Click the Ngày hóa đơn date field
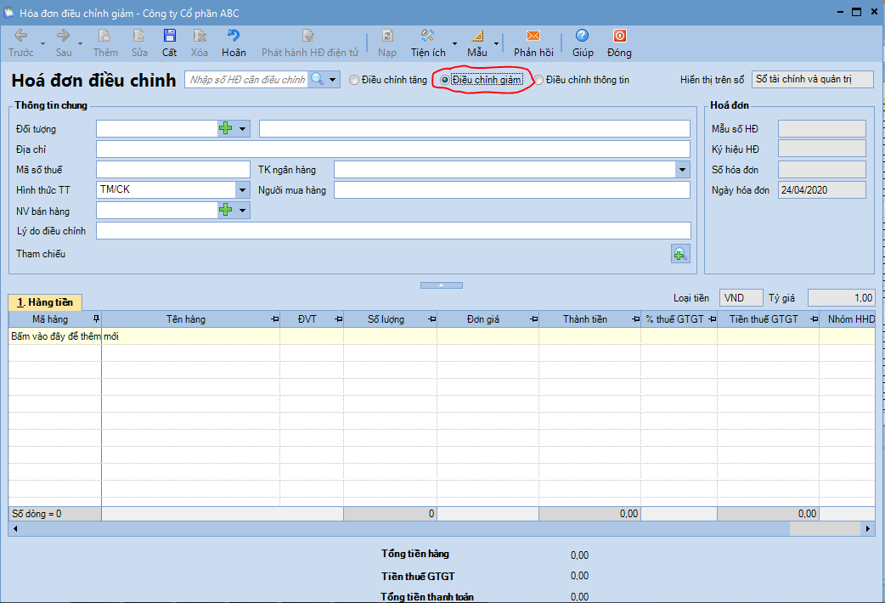The height and width of the screenshot is (603, 885). (822, 189)
